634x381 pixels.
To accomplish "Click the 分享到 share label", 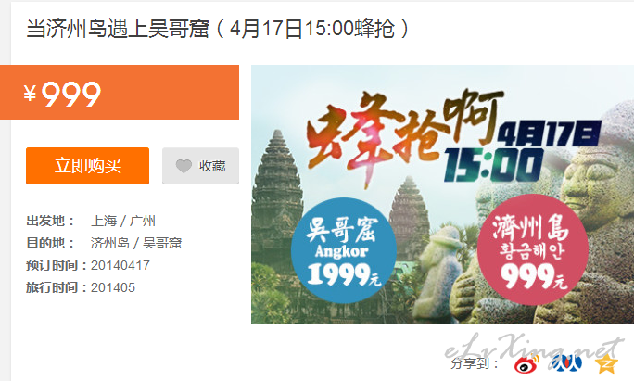I will point(475,363).
